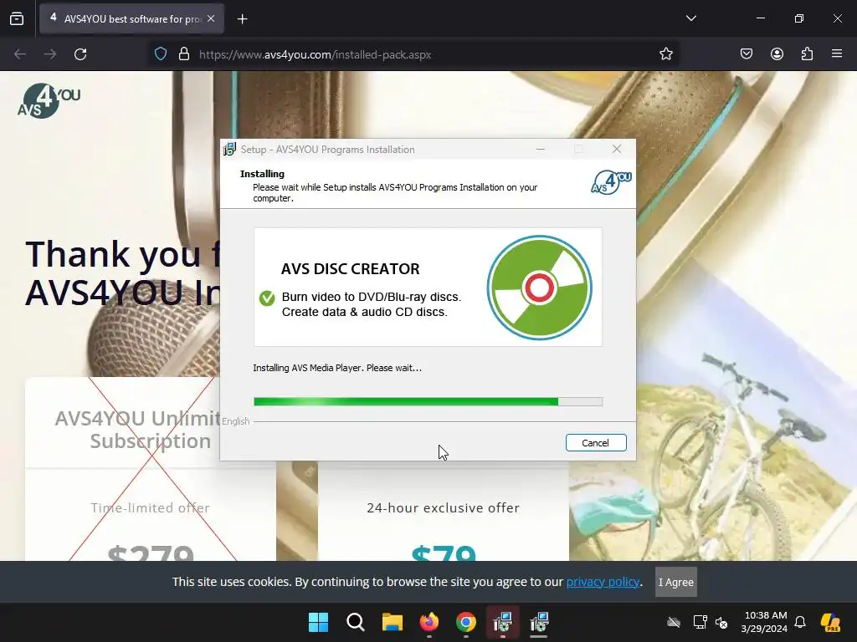The image size is (857, 642).
Task: View site security padlock details
Action: [x=184, y=54]
